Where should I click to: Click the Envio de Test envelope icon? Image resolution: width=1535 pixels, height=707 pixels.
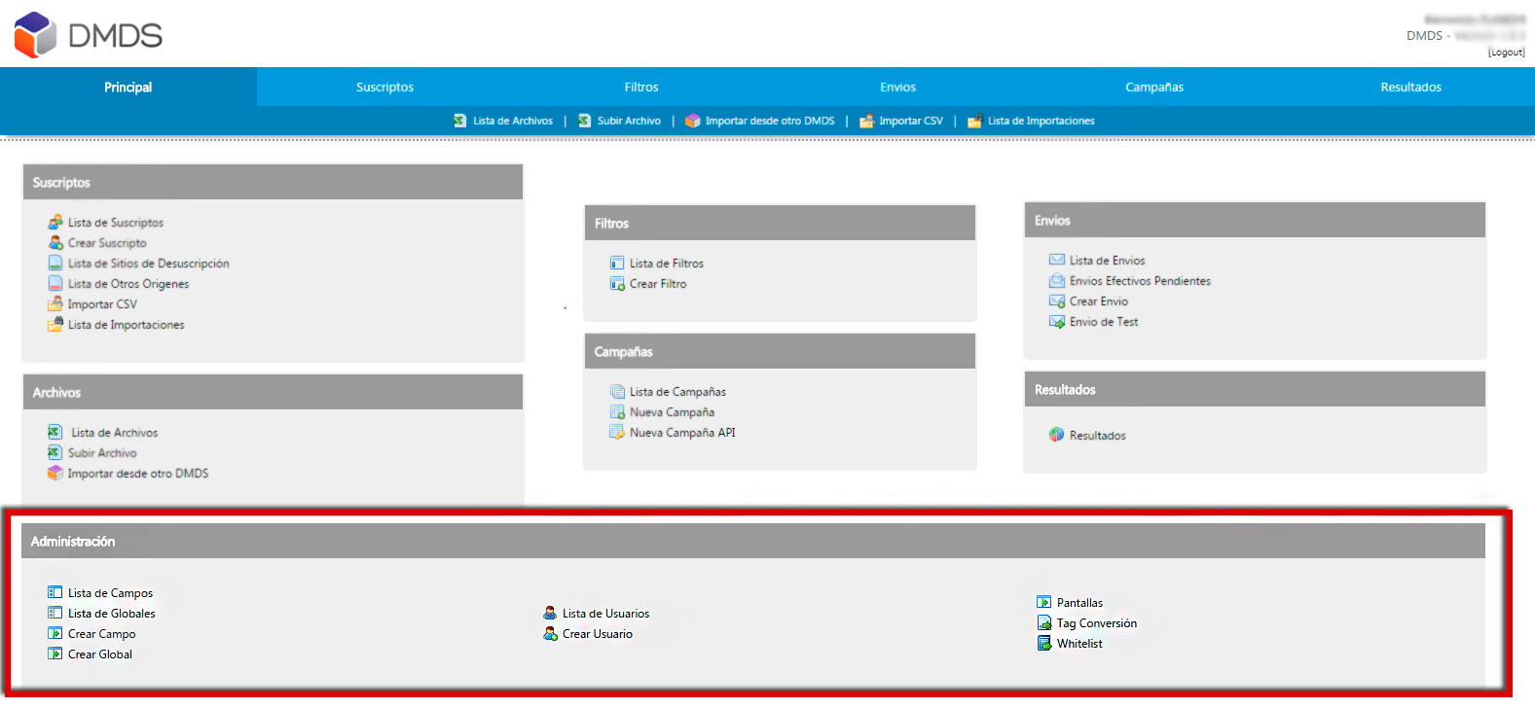coord(1056,321)
